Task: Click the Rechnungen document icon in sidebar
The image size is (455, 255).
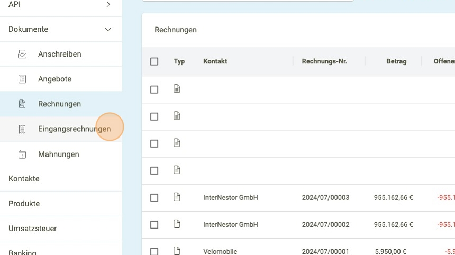Action: (x=22, y=104)
